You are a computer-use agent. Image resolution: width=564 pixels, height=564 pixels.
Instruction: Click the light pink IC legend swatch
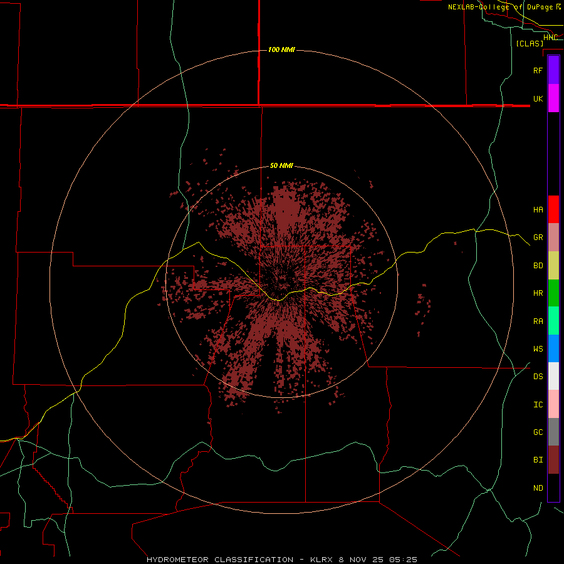tap(553, 404)
